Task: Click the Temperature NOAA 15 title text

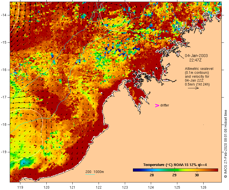Action: pyautogui.click(x=175, y=165)
